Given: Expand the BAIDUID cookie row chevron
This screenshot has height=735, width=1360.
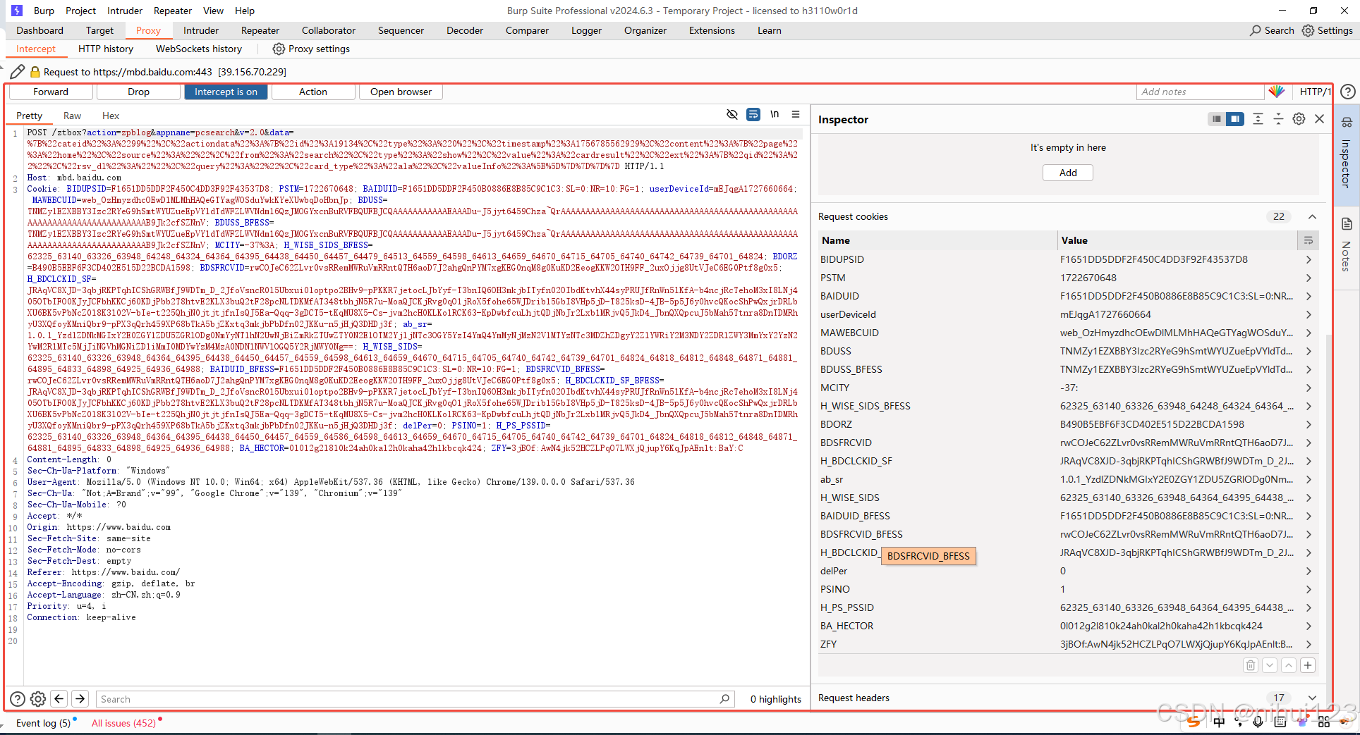Looking at the screenshot, I should click(1309, 296).
